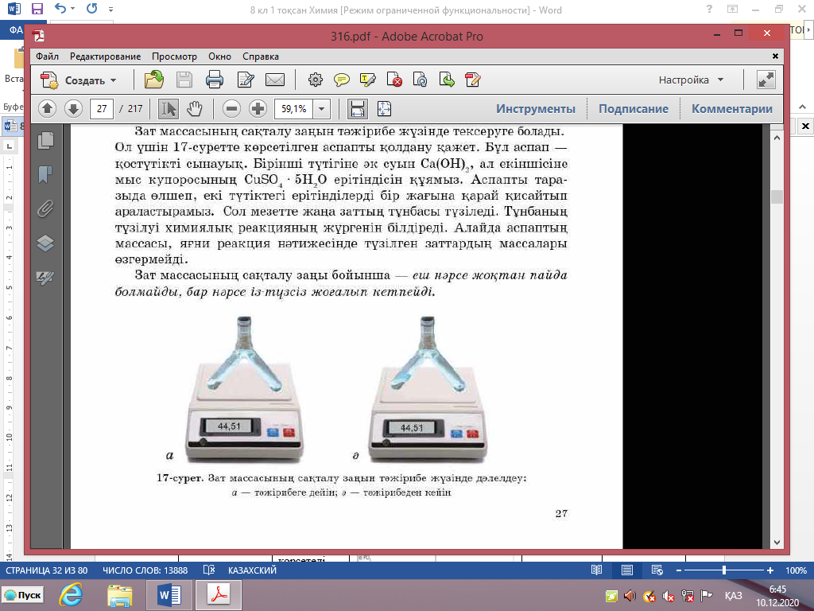Image resolution: width=814 pixels, height=611 pixels.
Task: Open the Layers navigation panel
Action: click(45, 243)
